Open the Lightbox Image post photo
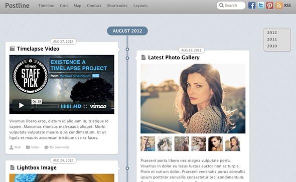Screen dimensions: 296x182 click(62, 178)
